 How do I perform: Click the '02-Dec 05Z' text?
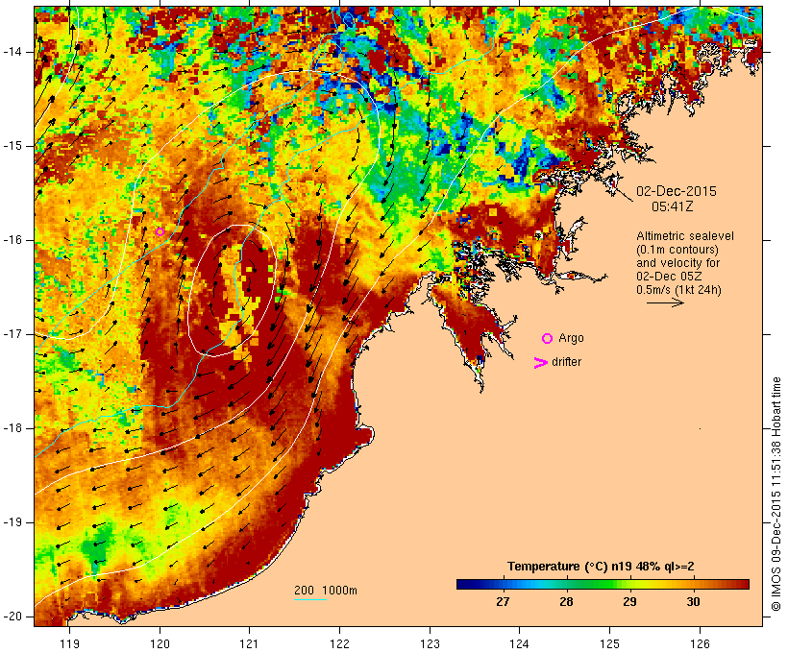coord(669,277)
